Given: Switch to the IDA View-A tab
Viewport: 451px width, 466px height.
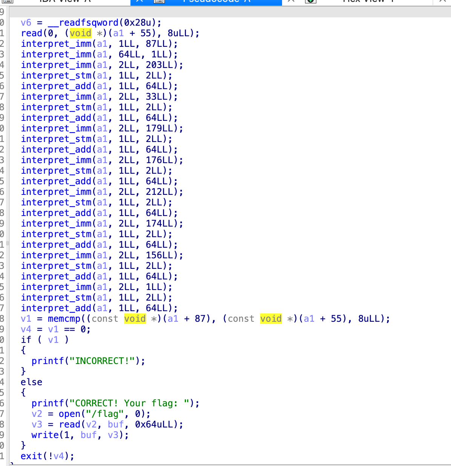Looking at the screenshot, I should (64, 1).
